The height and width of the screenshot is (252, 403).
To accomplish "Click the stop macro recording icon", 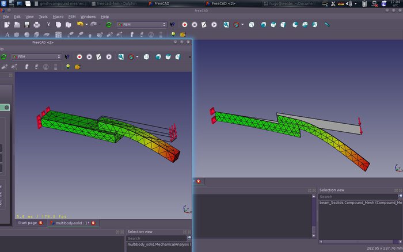I will tap(194, 25).
